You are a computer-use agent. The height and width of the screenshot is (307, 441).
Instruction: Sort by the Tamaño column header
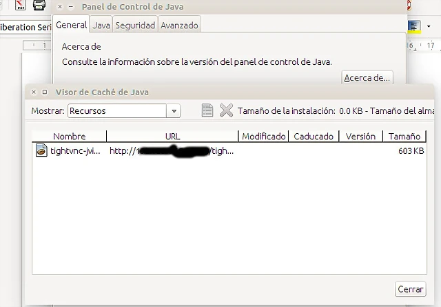[x=404, y=137]
